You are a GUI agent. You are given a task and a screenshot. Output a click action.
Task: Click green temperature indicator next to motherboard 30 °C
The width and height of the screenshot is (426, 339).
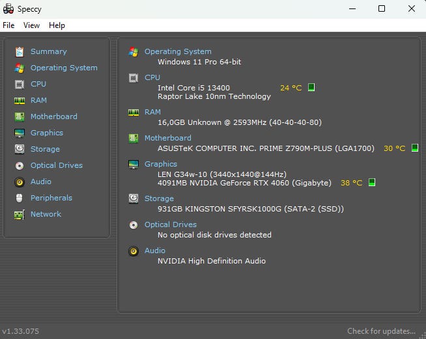(414, 148)
